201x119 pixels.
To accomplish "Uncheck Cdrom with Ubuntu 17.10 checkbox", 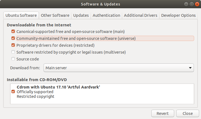I will pyautogui.click(x=13, y=92).
